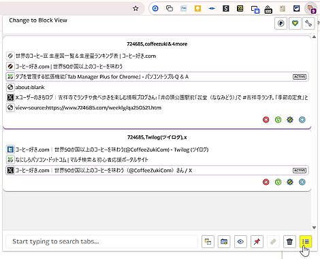Click green shield icon in first window group
This screenshot has width=320, height=259.
point(278,120)
